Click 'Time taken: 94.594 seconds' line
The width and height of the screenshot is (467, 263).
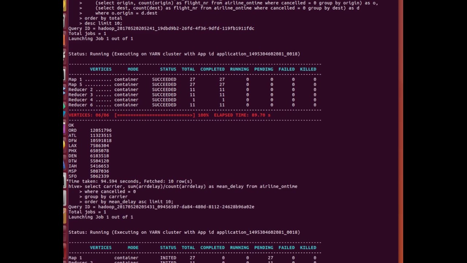tap(130, 181)
